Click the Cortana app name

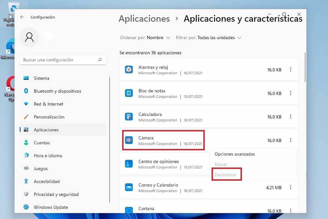click(x=146, y=209)
